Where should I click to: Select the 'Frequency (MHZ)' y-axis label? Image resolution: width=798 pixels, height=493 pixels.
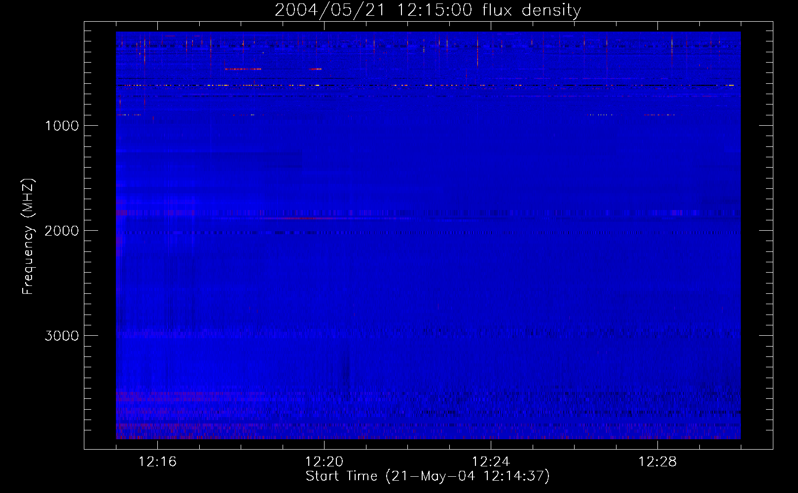tap(28, 237)
